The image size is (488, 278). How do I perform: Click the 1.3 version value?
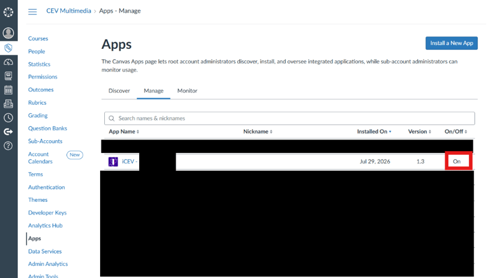(x=420, y=162)
